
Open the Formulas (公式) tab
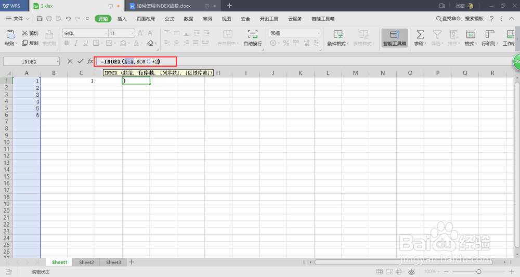point(169,19)
